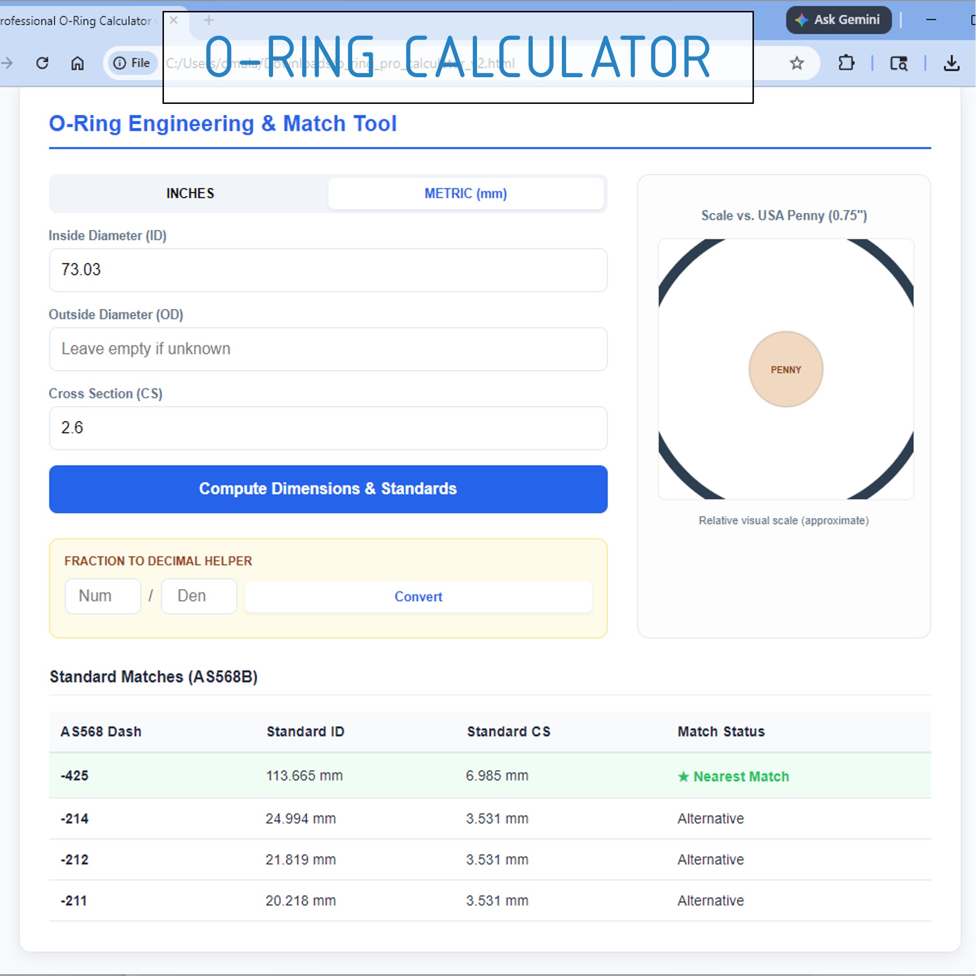
Task: Click the Nearest Match status text
Action: click(x=733, y=776)
